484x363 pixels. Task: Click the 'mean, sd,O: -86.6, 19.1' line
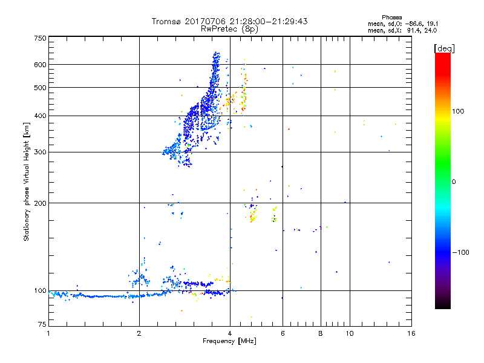[403, 24]
